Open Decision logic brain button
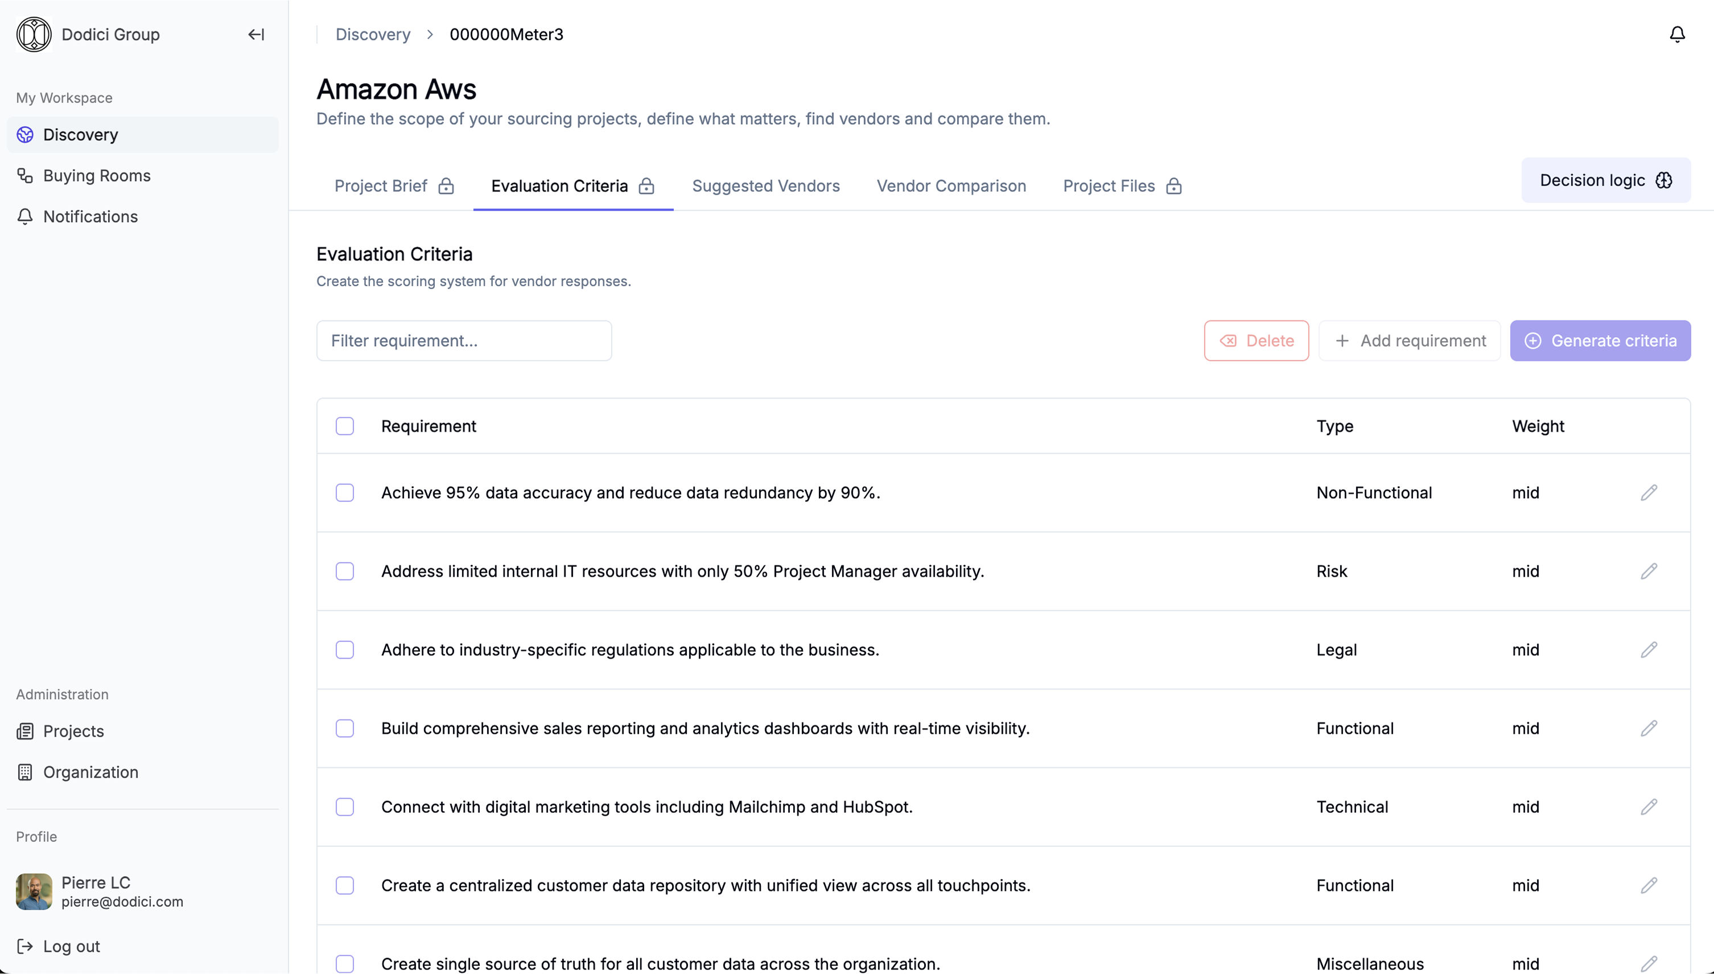Screen dimensions: 1714x974 pyautogui.click(x=1606, y=180)
